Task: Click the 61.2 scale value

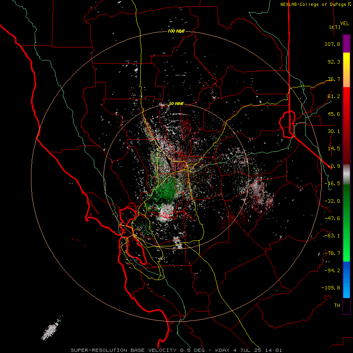Action: [334, 96]
